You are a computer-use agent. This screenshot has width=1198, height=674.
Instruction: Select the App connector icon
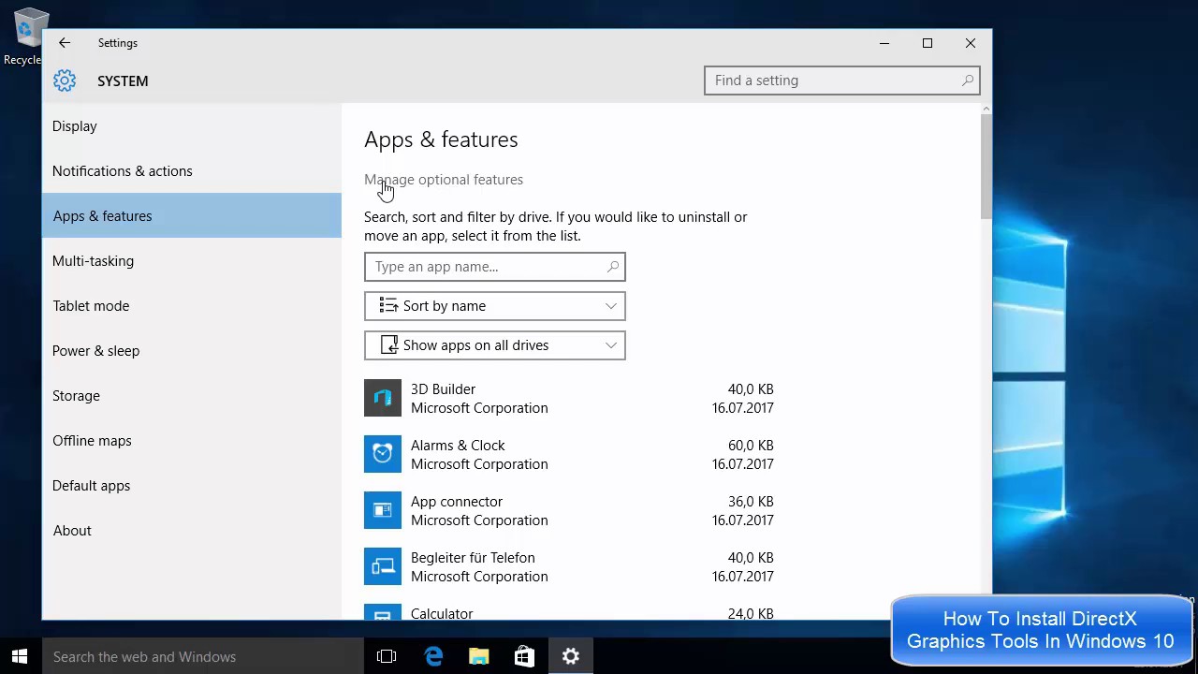383,511
